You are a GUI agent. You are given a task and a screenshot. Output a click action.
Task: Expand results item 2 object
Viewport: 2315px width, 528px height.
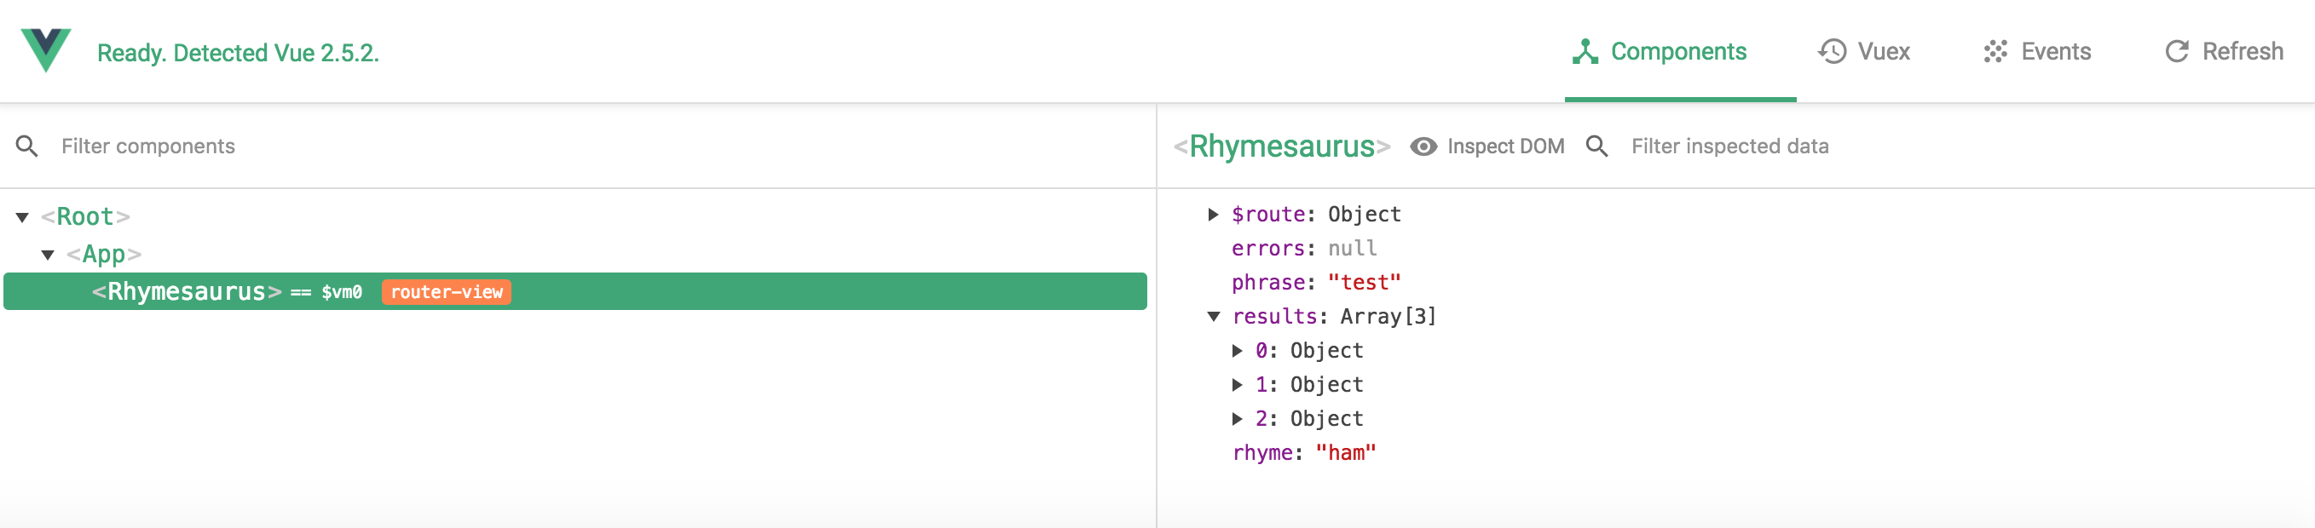click(x=1237, y=419)
